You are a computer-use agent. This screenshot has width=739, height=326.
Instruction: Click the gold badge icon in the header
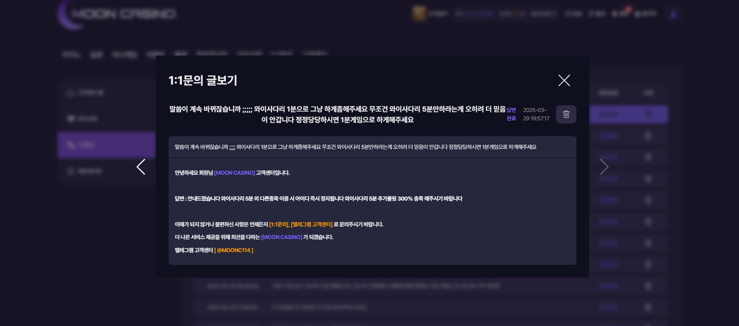[x=419, y=14]
